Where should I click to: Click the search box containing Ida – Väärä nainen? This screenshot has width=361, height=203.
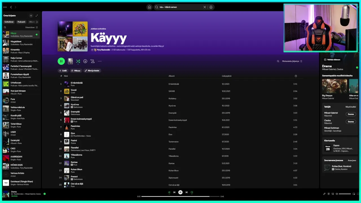tap(180, 7)
